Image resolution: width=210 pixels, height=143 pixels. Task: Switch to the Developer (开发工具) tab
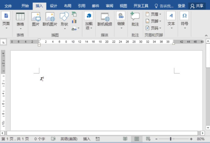141,6
